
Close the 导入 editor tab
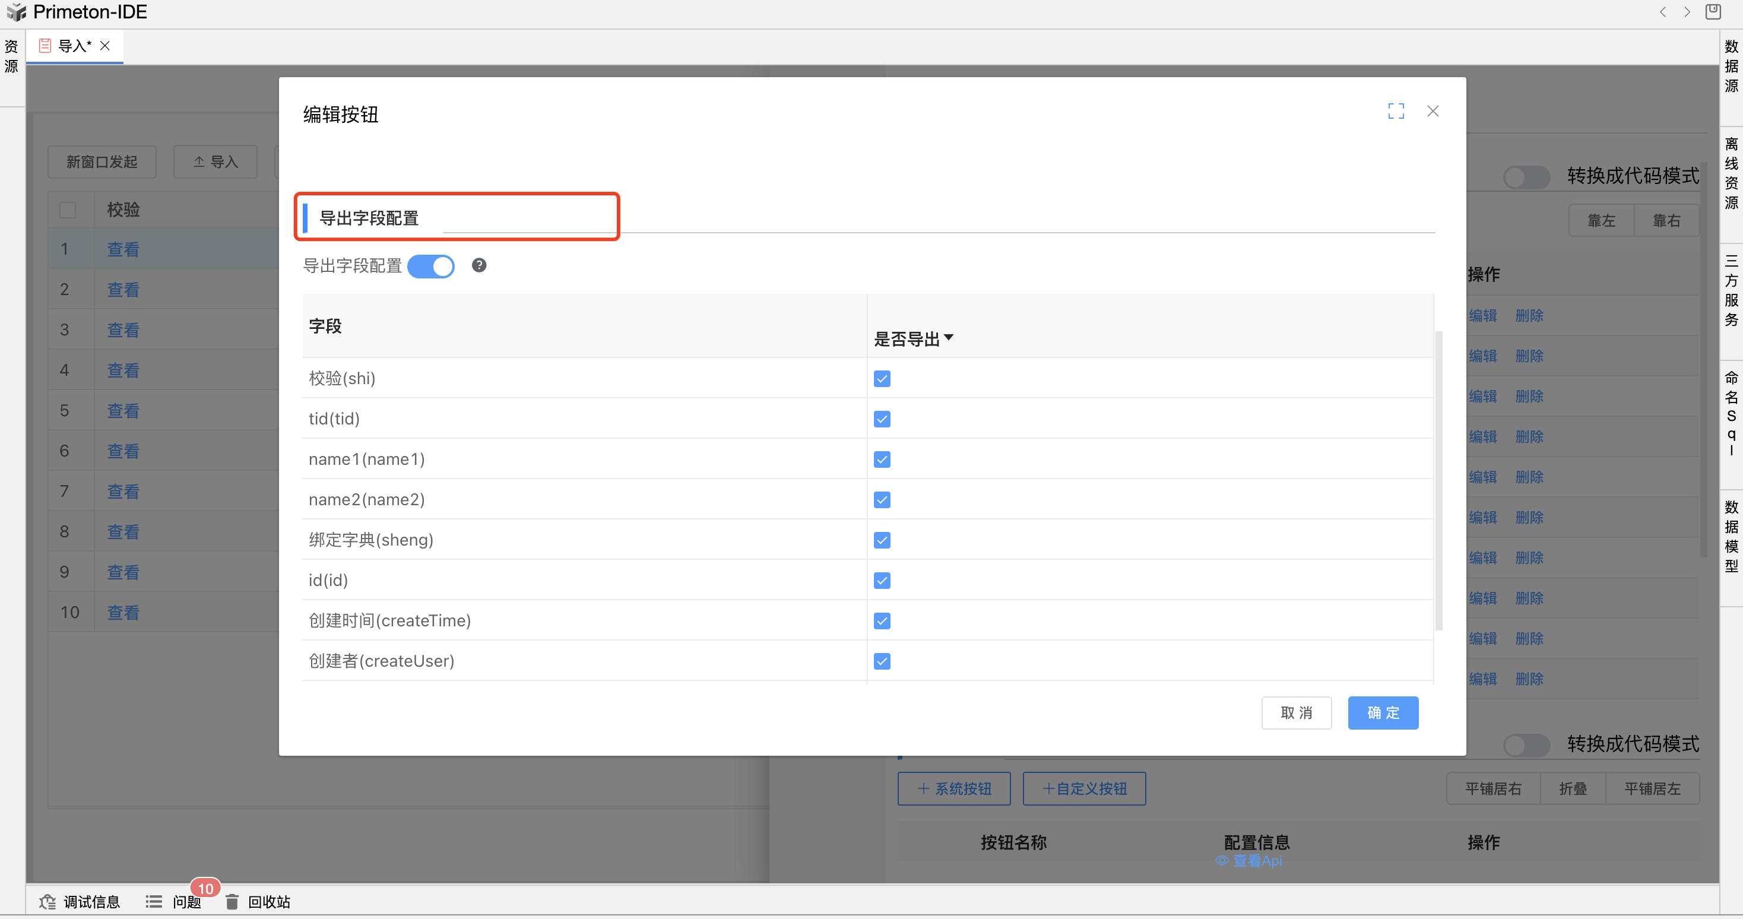[105, 45]
